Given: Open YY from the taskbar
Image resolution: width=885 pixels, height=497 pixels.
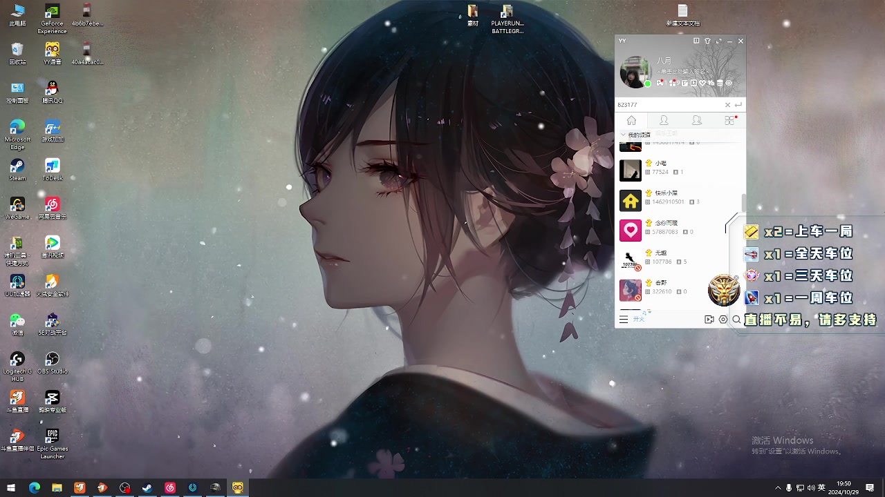Looking at the screenshot, I should (238, 487).
